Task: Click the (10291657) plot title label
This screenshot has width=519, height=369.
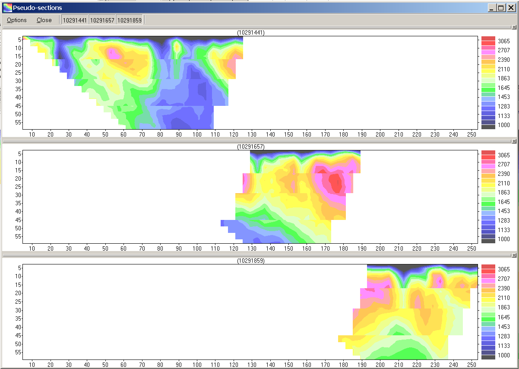Action: point(252,147)
